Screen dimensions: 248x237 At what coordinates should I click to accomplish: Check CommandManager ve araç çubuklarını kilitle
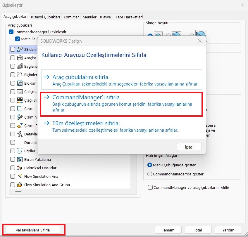pos(150,187)
